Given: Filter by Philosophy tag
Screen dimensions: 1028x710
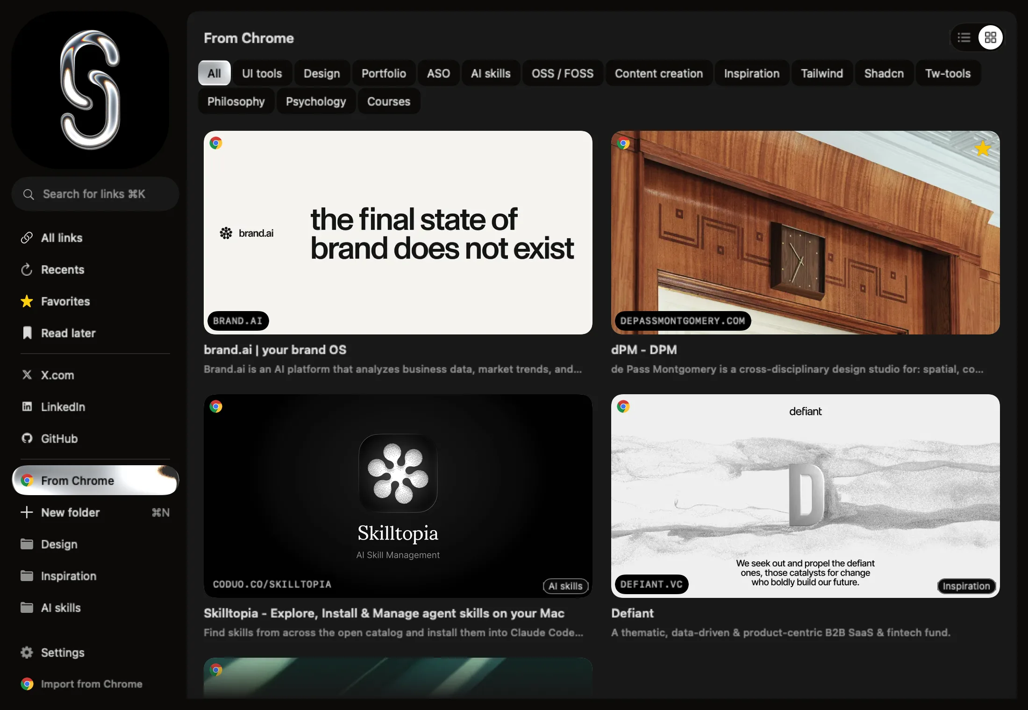Looking at the screenshot, I should tap(236, 101).
